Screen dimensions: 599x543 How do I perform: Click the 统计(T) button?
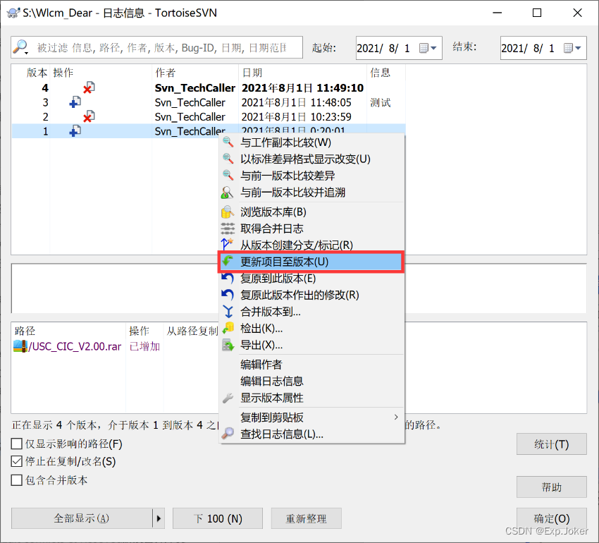(551, 444)
